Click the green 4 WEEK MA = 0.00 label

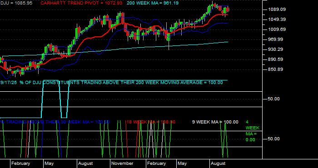pyautogui.click(x=252, y=131)
